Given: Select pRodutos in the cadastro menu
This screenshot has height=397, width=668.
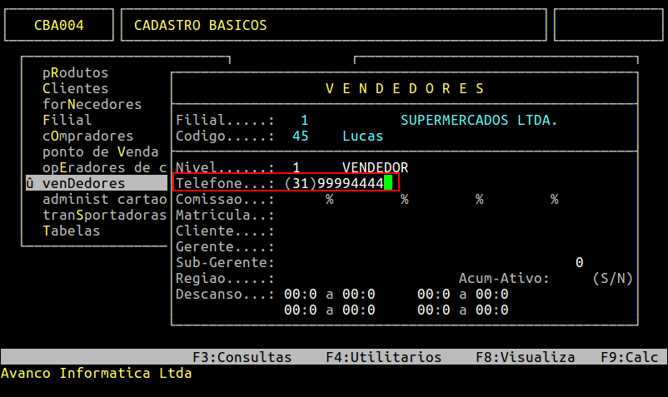Looking at the screenshot, I should (x=76, y=72).
